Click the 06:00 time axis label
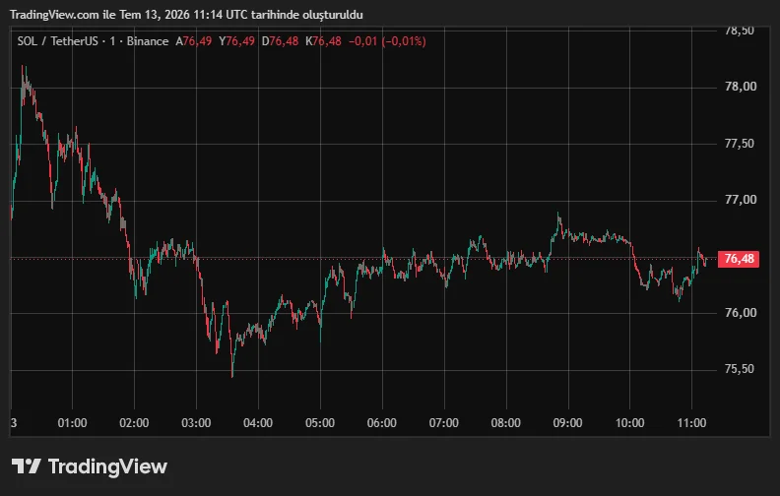The image size is (780, 496). click(x=382, y=423)
